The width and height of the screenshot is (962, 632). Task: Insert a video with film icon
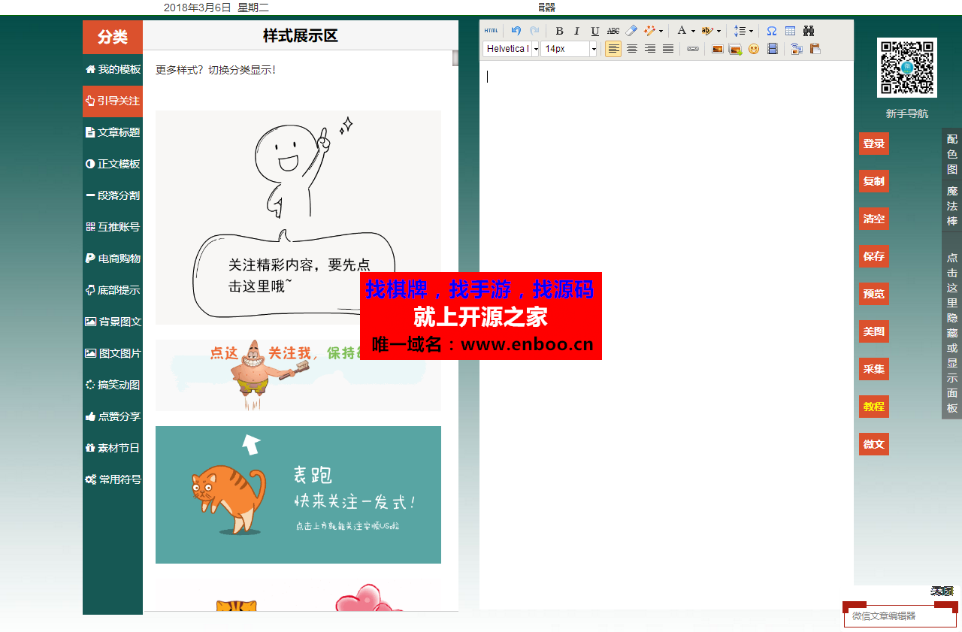coord(772,49)
